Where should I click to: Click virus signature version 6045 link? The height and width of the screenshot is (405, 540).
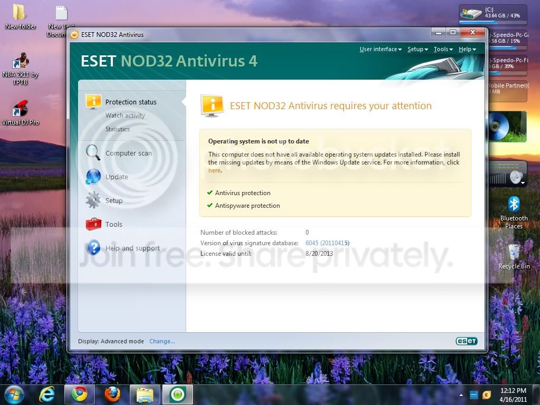[327, 243]
